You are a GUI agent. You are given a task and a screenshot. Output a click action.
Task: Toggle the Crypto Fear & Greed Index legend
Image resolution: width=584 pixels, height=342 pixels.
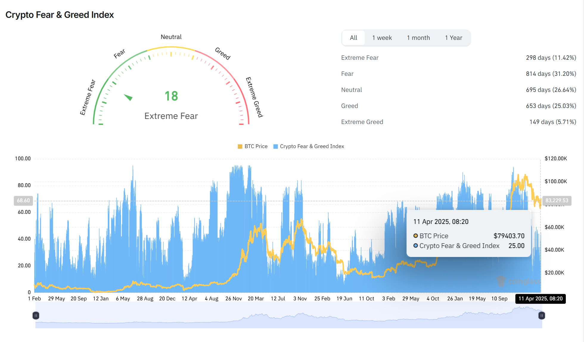click(309, 146)
